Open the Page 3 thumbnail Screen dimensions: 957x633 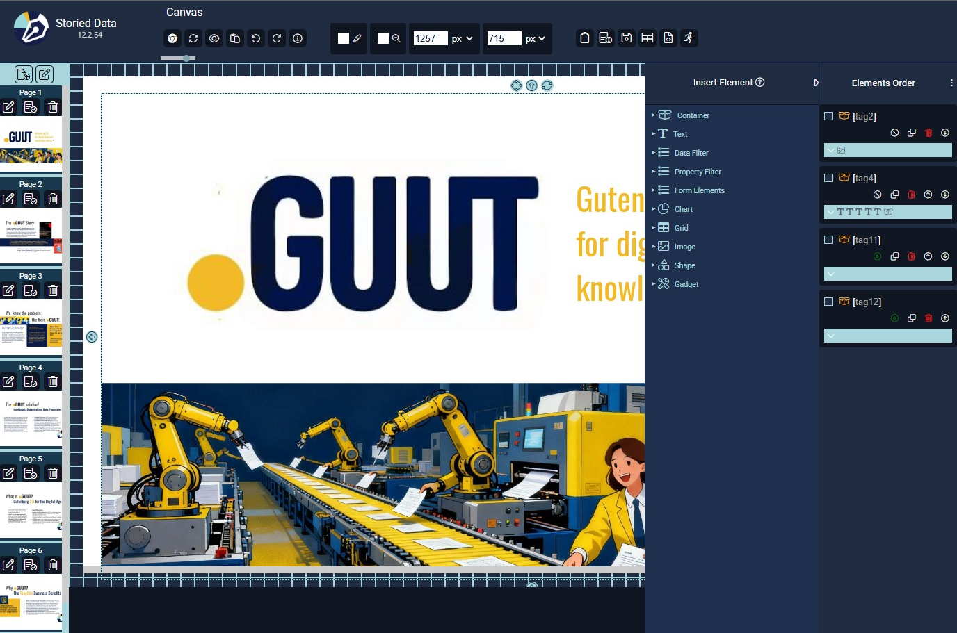point(31,328)
